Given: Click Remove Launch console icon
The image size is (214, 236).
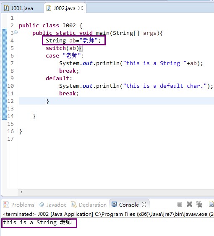Looking at the screenshot, I should [189, 204].
